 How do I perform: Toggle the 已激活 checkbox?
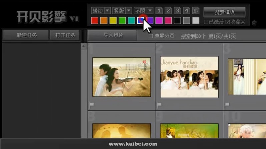tap(206, 22)
